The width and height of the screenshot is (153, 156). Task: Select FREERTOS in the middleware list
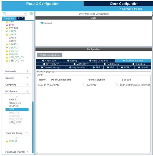click(15, 103)
